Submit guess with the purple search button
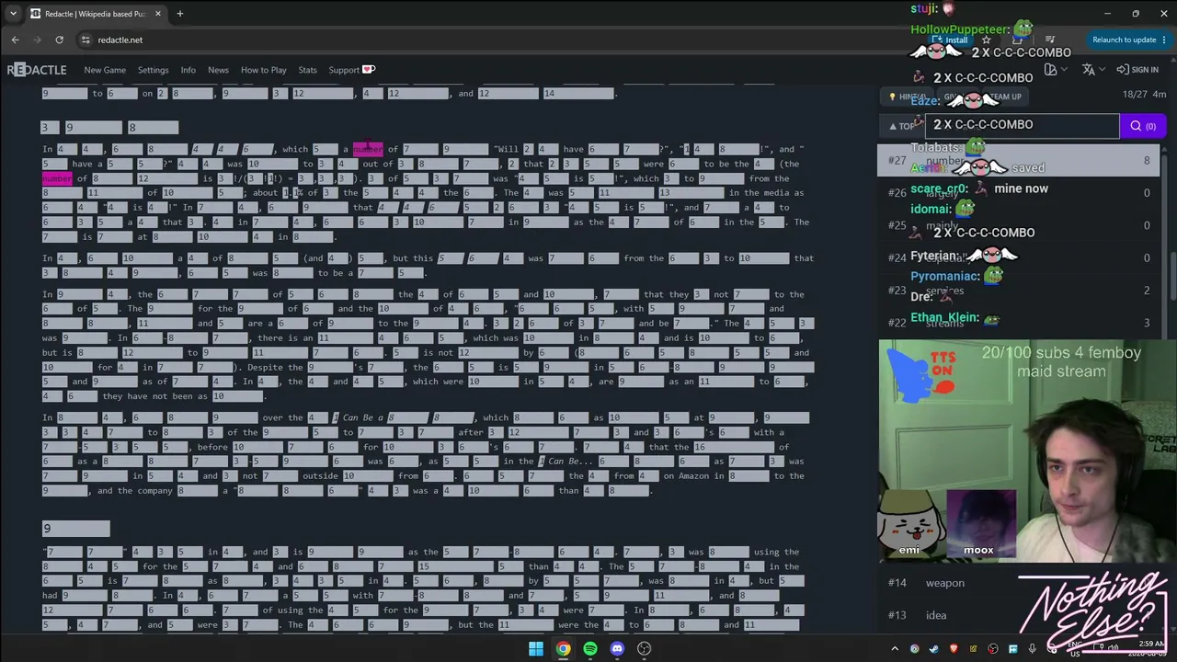The width and height of the screenshot is (1177, 662). 1142,126
